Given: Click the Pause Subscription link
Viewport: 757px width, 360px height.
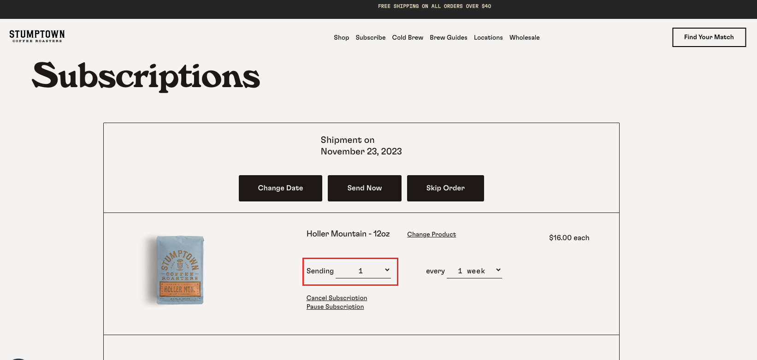Looking at the screenshot, I should pyautogui.click(x=335, y=307).
